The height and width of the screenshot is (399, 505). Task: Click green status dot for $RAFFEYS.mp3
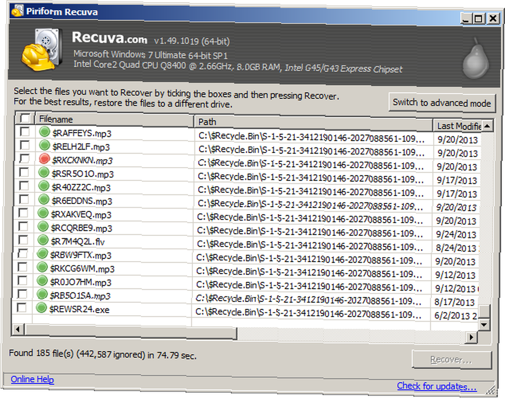click(45, 132)
